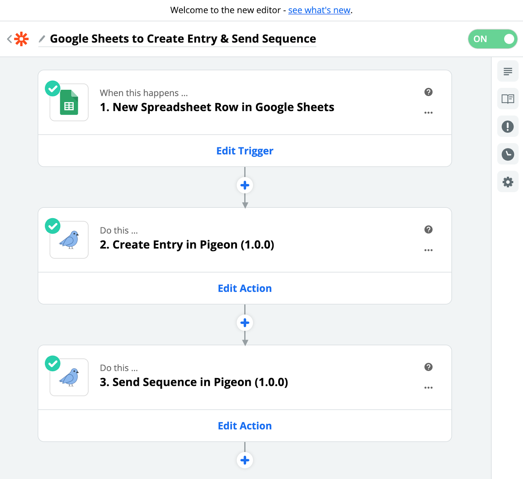Show Zap issues with the exclamation icon
Image resolution: width=523 pixels, height=479 pixels.
(508, 126)
